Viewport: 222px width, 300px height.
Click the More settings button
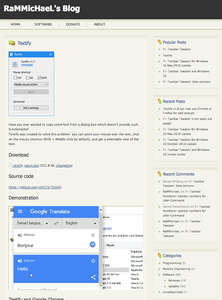click(31, 108)
